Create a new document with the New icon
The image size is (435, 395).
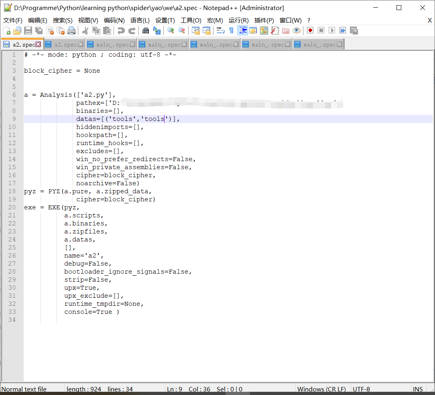tap(6, 31)
